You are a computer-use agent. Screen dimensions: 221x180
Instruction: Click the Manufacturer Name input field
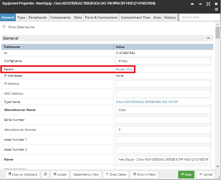163,110
